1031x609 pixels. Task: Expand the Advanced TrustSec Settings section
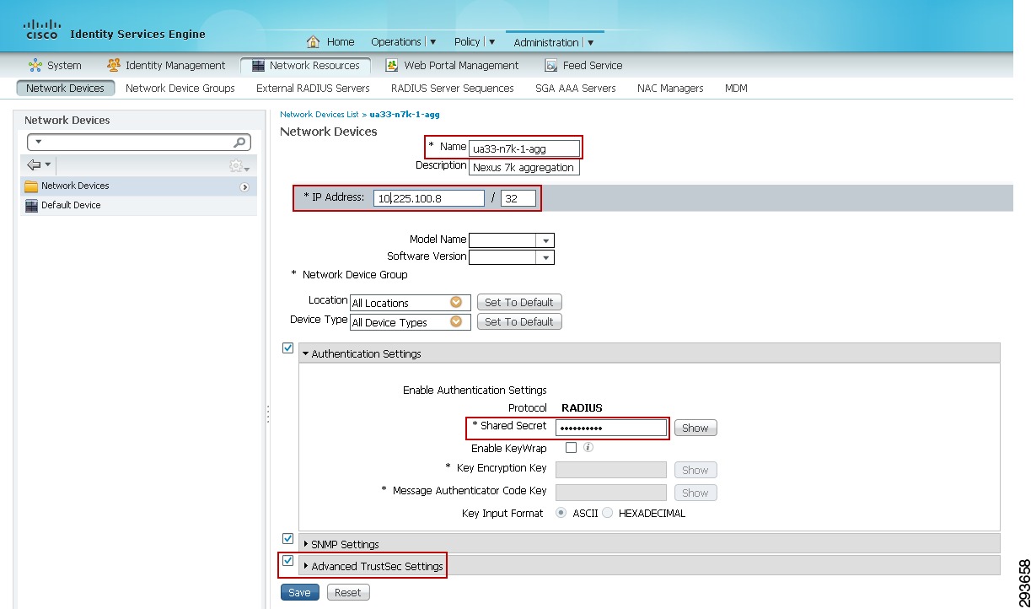click(x=306, y=566)
